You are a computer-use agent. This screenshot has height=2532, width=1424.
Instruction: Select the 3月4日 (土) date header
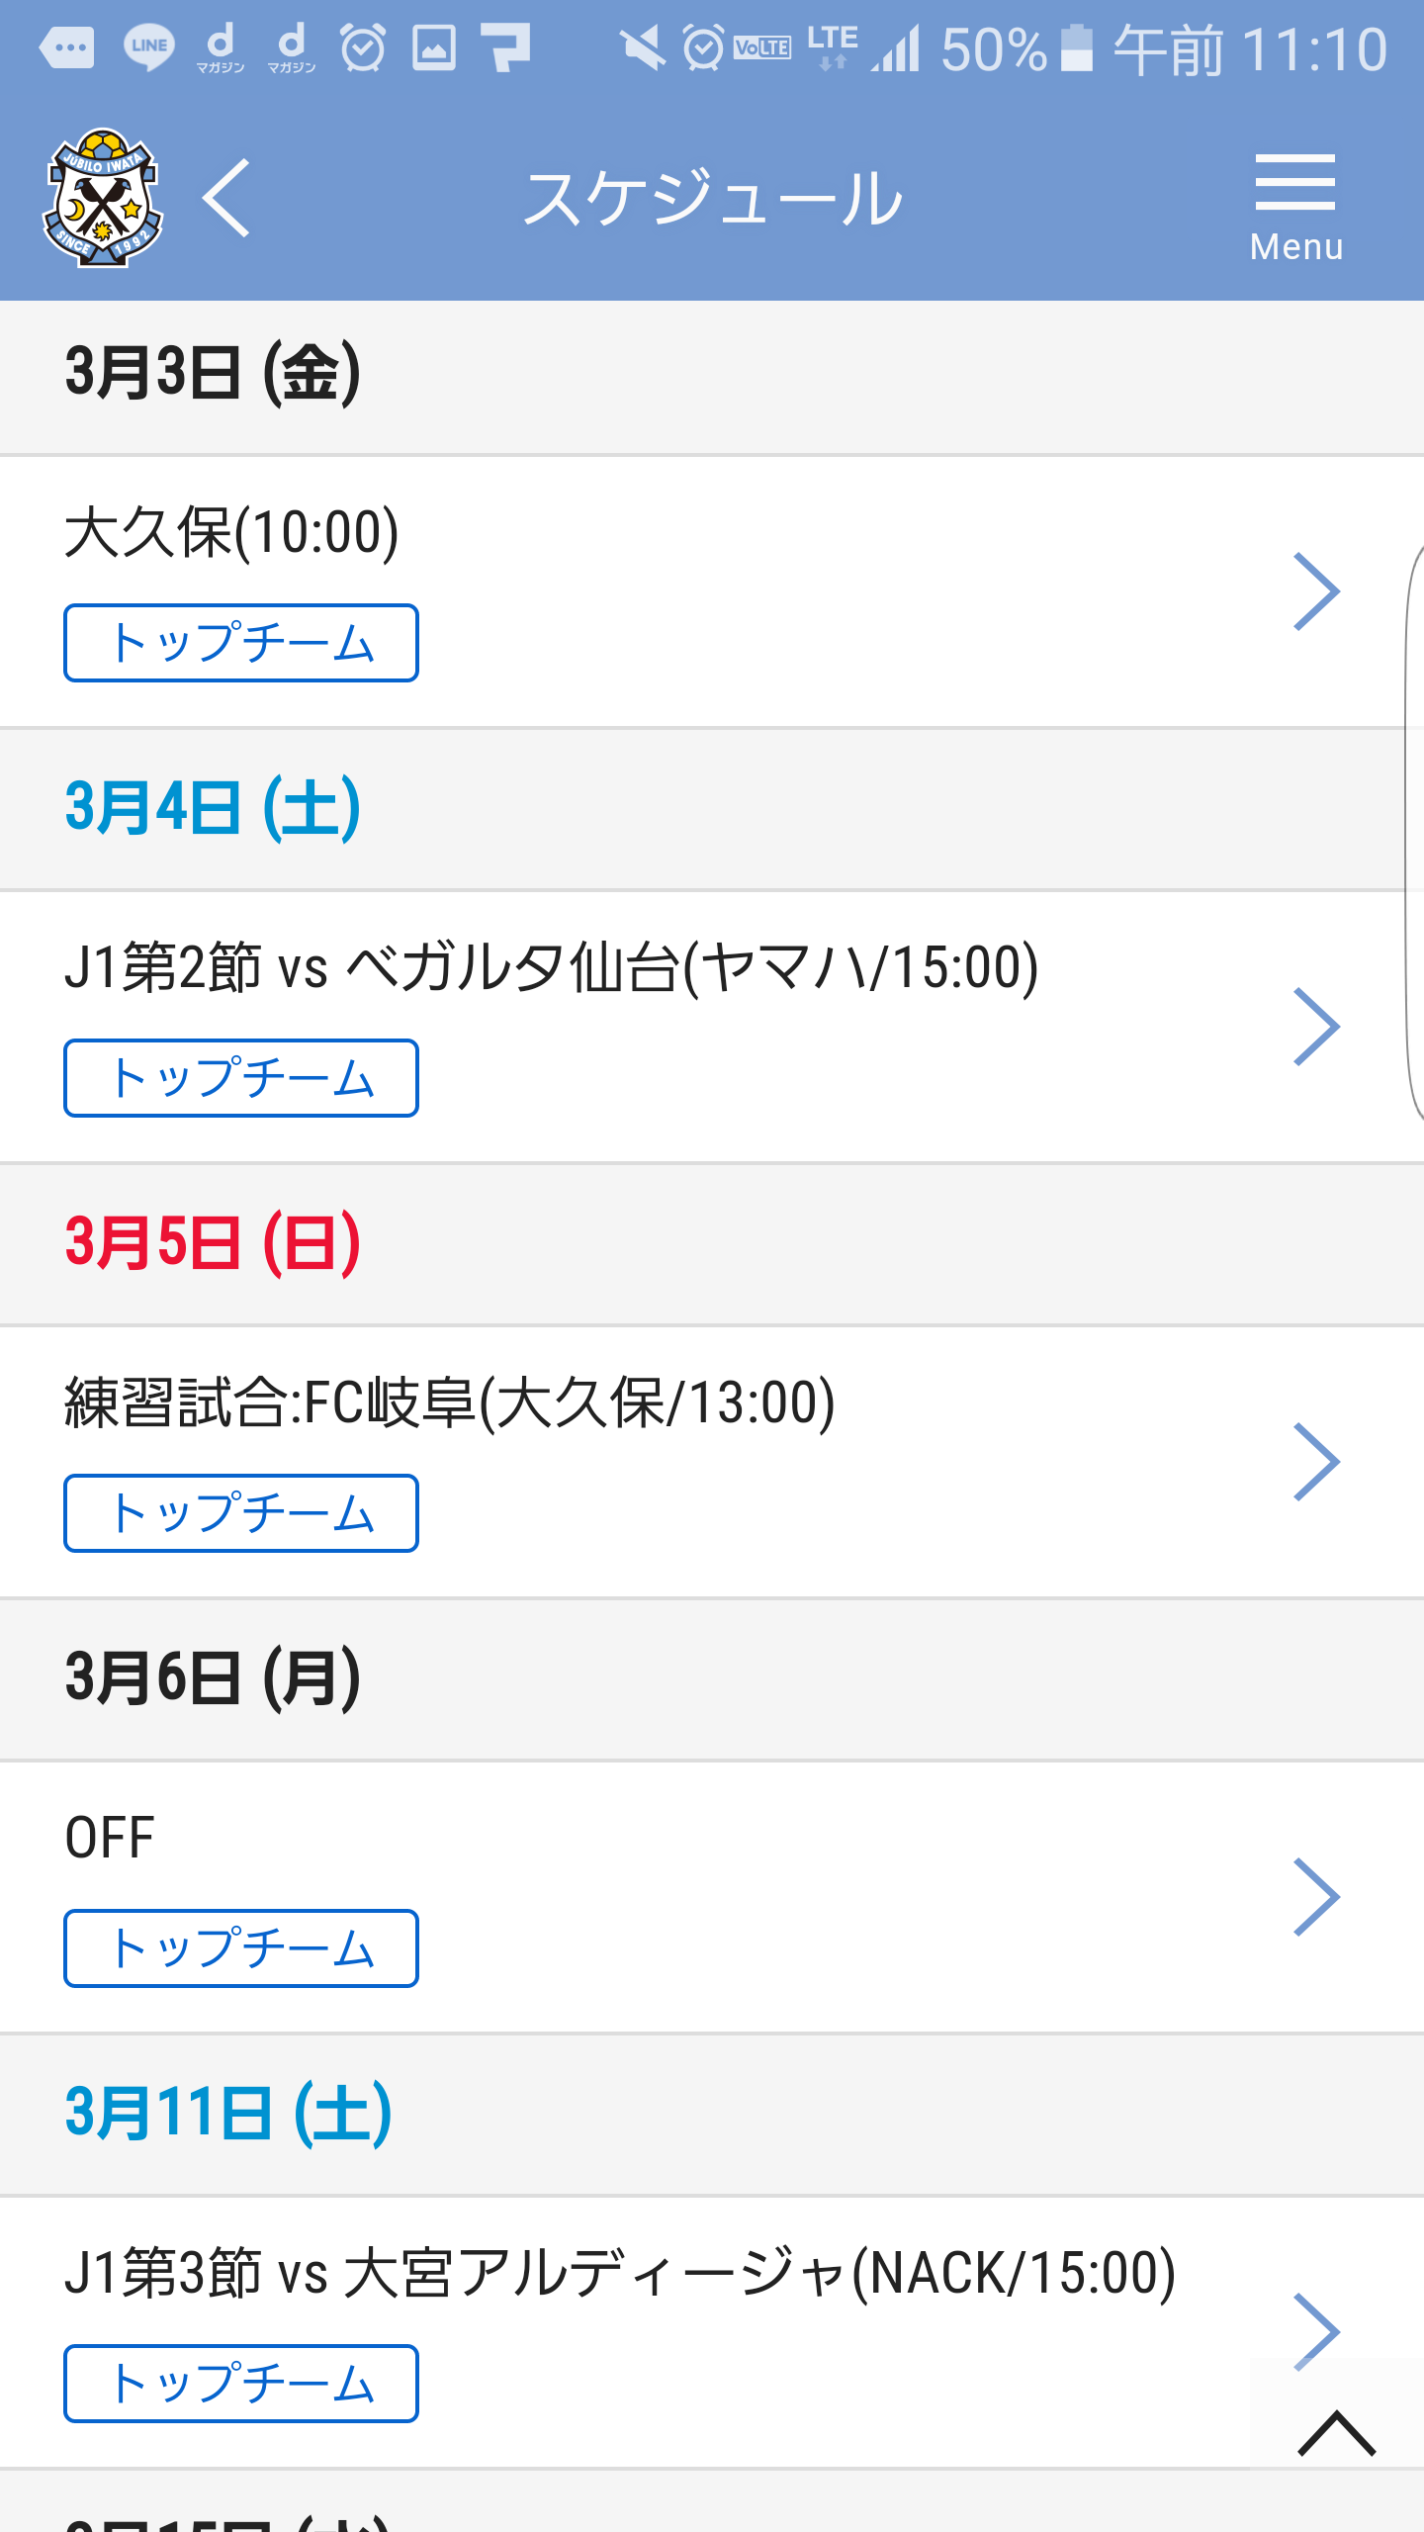(x=213, y=808)
